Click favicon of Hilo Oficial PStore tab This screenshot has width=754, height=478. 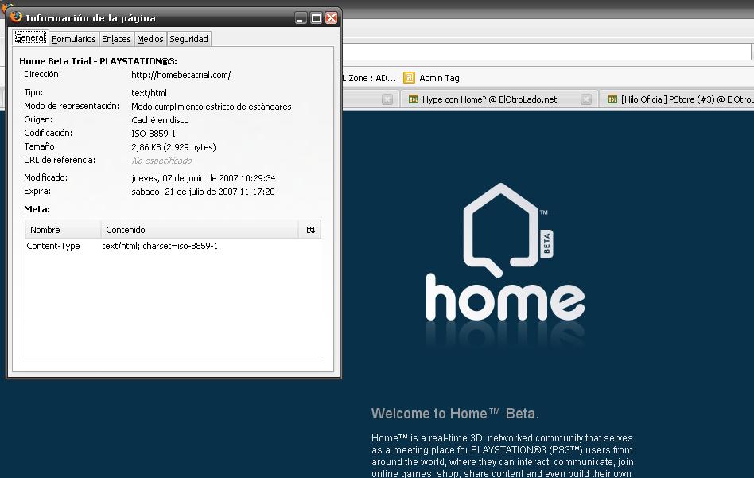coord(612,99)
